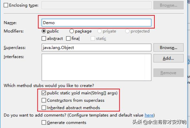Choose the protected modifier radio option
Screen dimensions: 190x128
[127, 31]
